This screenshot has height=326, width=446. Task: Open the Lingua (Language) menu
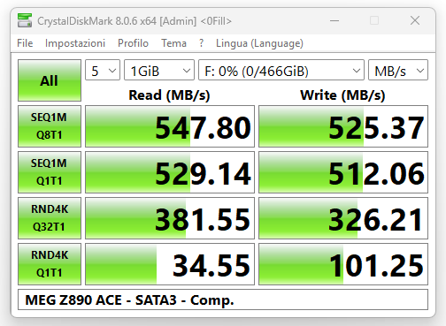259,43
